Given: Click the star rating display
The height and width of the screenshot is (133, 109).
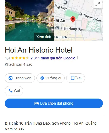Looking at the screenshot, I should (20, 58).
